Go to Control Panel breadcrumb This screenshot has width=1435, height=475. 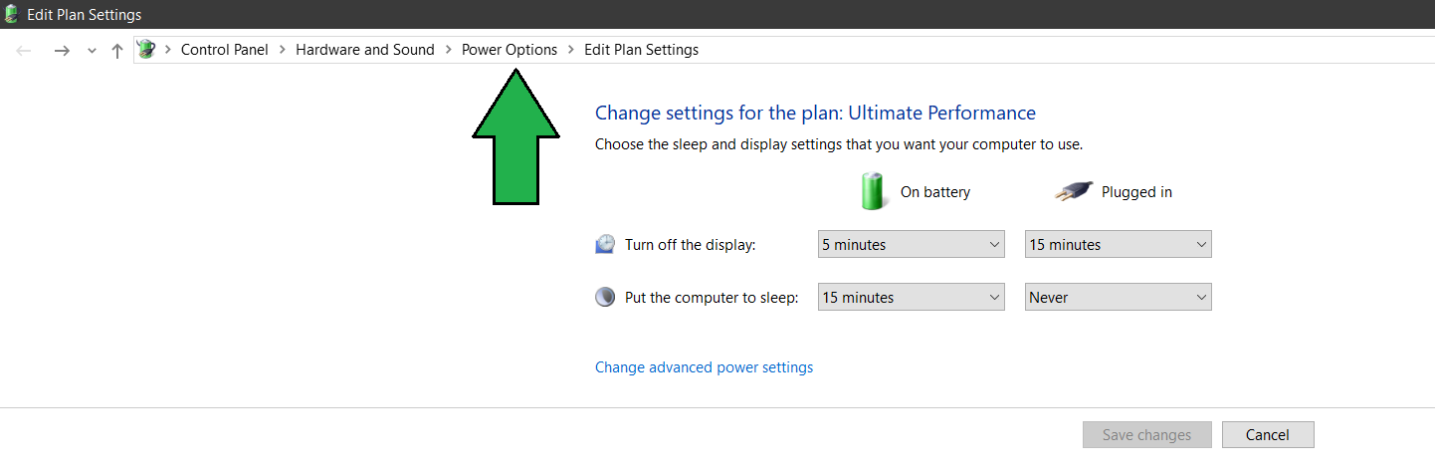(x=225, y=50)
